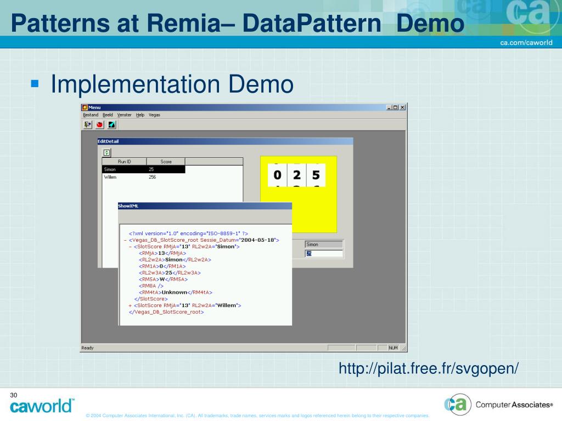Open the Help menu

(140, 115)
